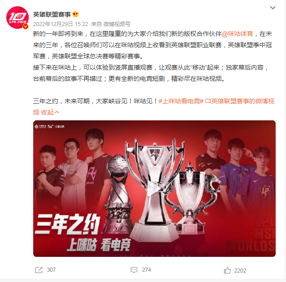Open the #上咪咕看电竞# hashtag
Image resolution: width=286 pixels, height=282 pixels.
pyautogui.click(x=181, y=101)
